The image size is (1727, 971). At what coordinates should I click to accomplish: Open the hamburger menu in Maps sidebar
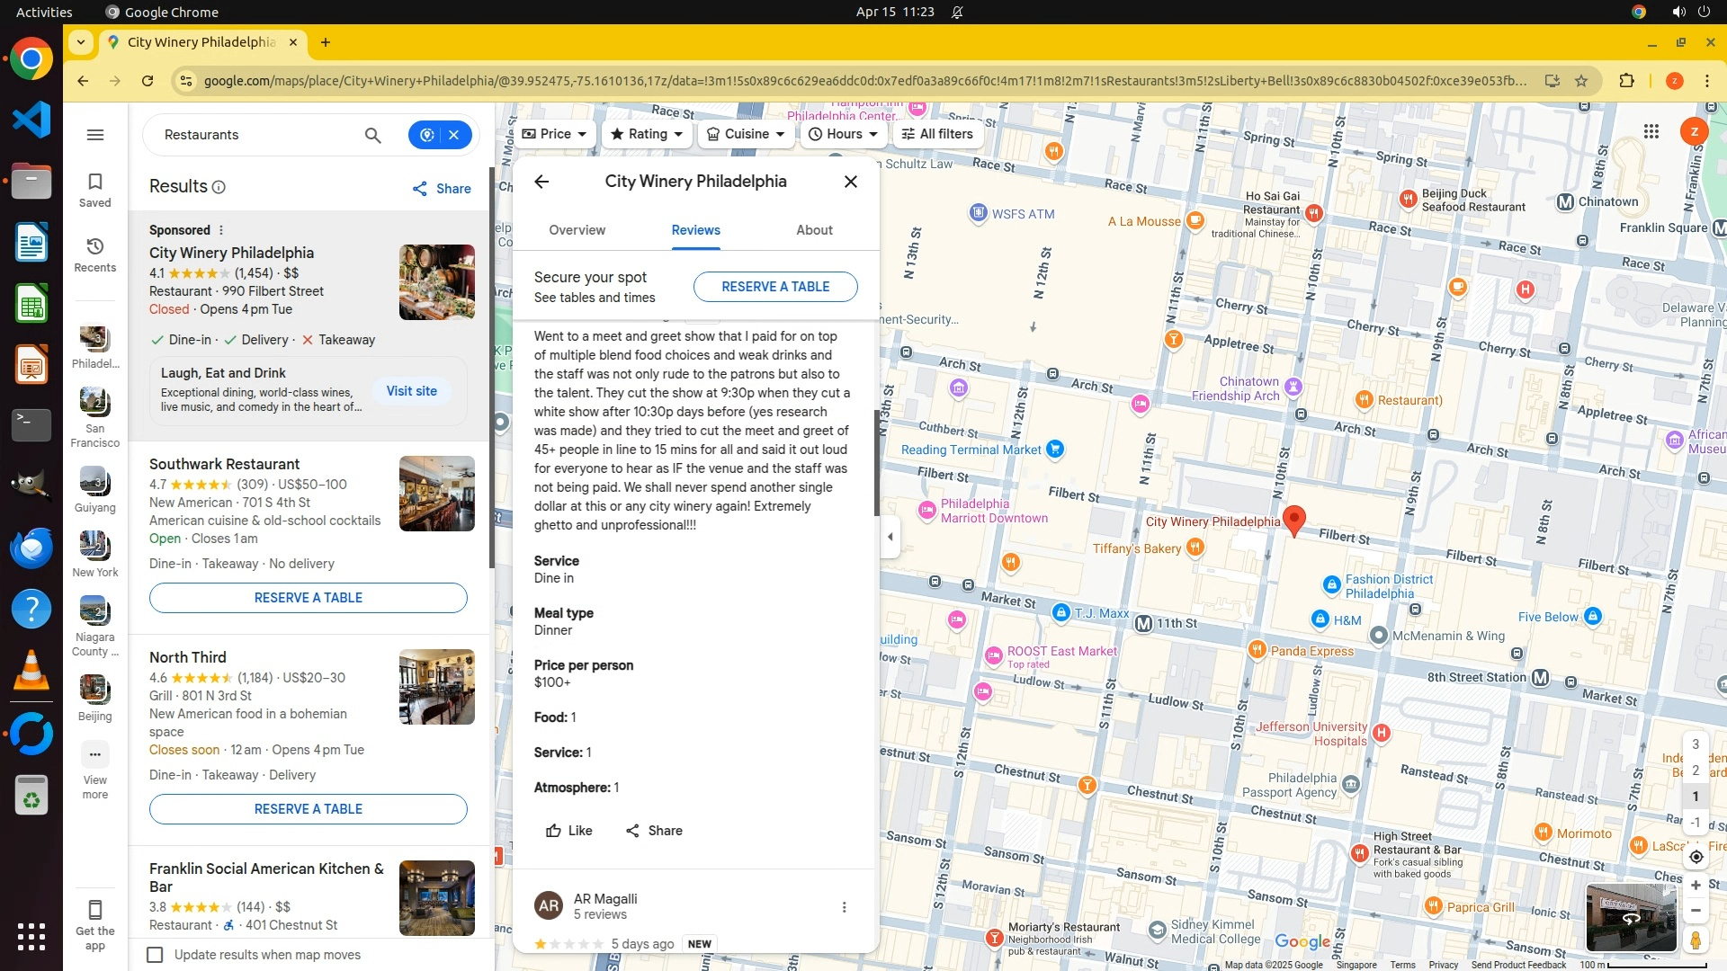95,135
